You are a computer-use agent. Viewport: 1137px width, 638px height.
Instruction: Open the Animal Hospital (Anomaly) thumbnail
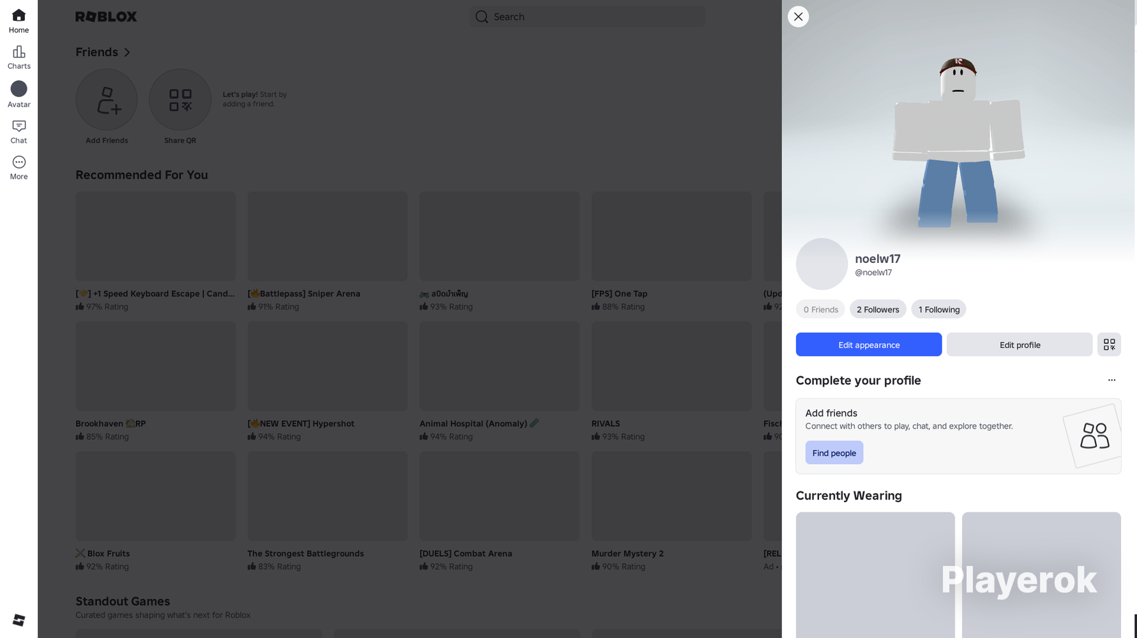click(500, 366)
